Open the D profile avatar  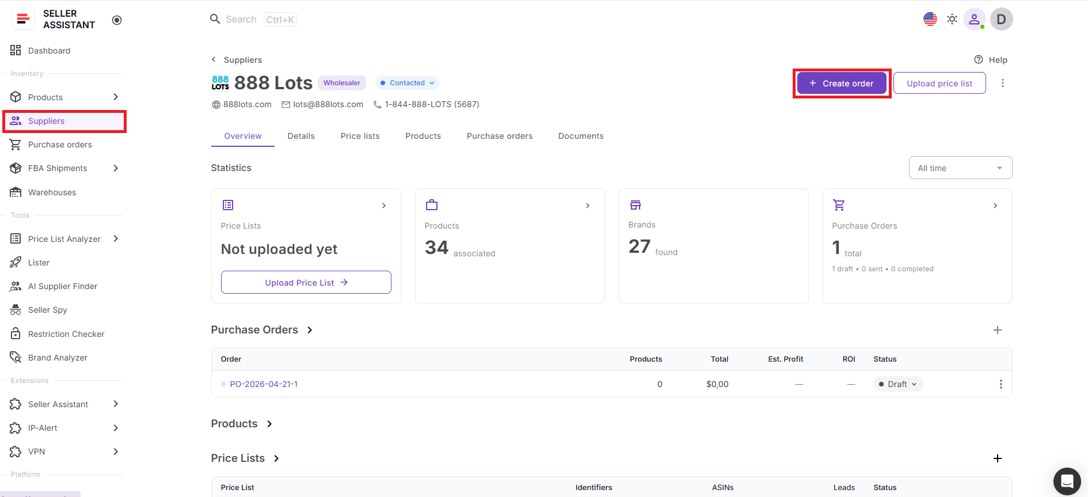1002,19
